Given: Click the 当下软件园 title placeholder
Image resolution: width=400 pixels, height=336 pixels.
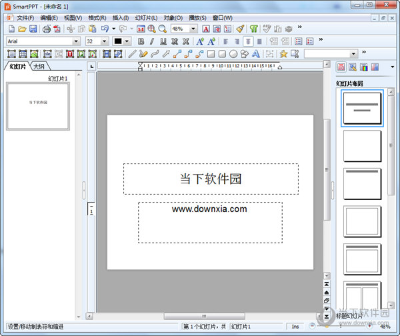Looking at the screenshot, I should [x=211, y=179].
